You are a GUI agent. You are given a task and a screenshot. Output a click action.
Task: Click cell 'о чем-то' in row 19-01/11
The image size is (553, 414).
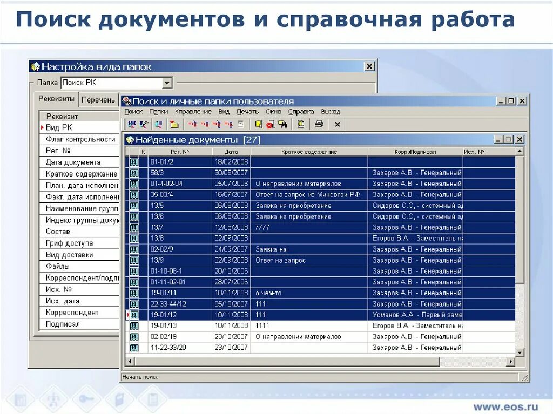(309, 293)
